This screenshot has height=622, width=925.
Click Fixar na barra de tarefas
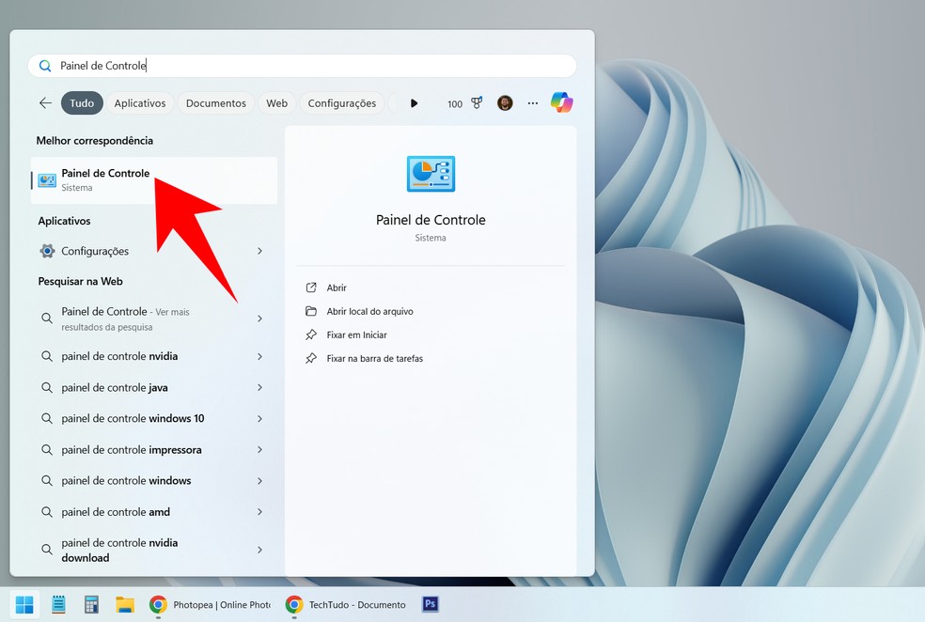(x=374, y=359)
